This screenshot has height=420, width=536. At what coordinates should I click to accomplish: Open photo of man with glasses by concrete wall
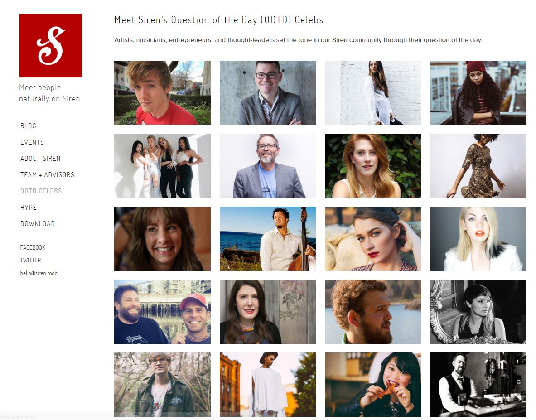pos(268,92)
